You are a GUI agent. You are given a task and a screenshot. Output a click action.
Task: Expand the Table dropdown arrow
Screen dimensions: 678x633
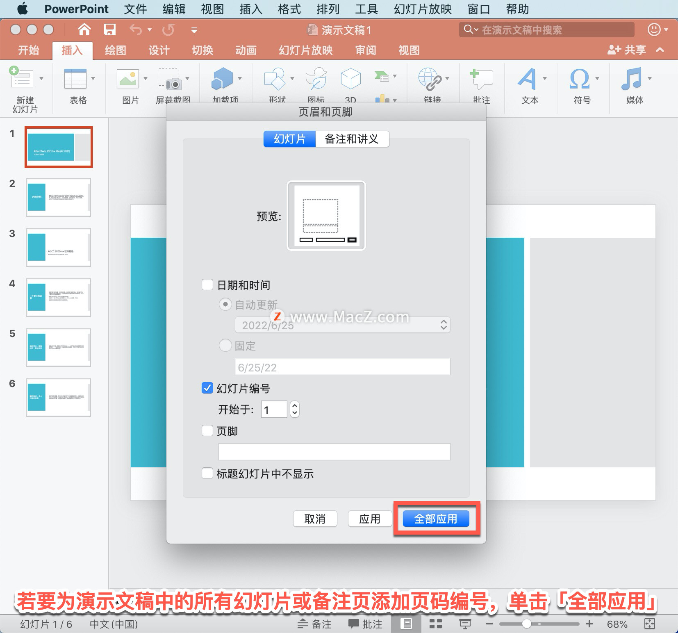(x=93, y=78)
